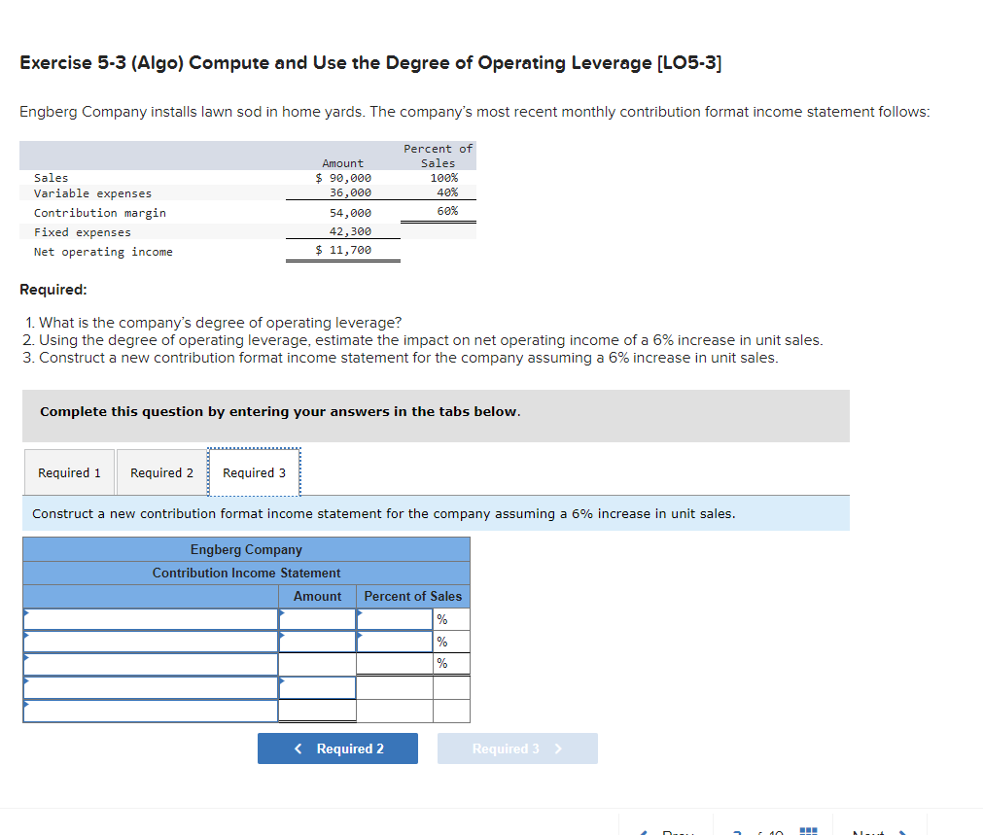The height and width of the screenshot is (835, 983).
Task: Click the '100%' percent of sales value
Action: click(x=443, y=178)
